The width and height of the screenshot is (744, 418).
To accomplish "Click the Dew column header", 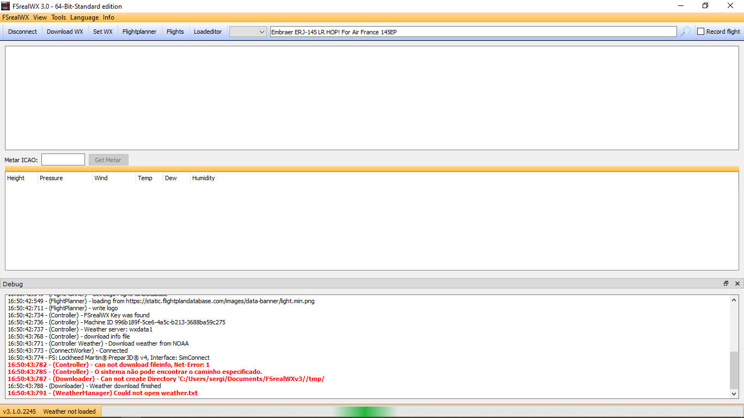I will tap(176, 178).
